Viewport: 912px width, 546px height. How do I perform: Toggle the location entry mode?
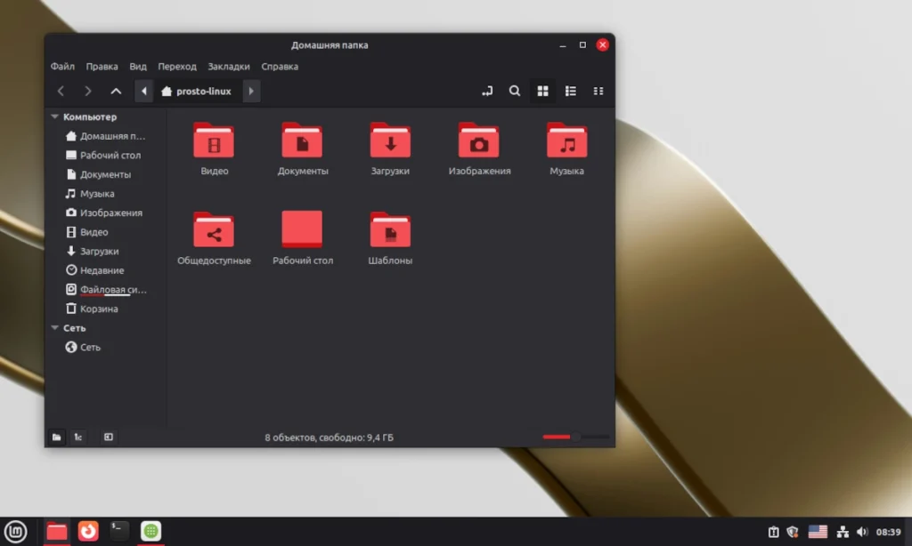tap(487, 92)
